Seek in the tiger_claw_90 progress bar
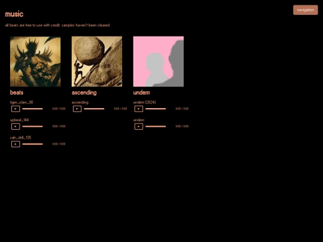323x242 pixels. (x=32, y=109)
